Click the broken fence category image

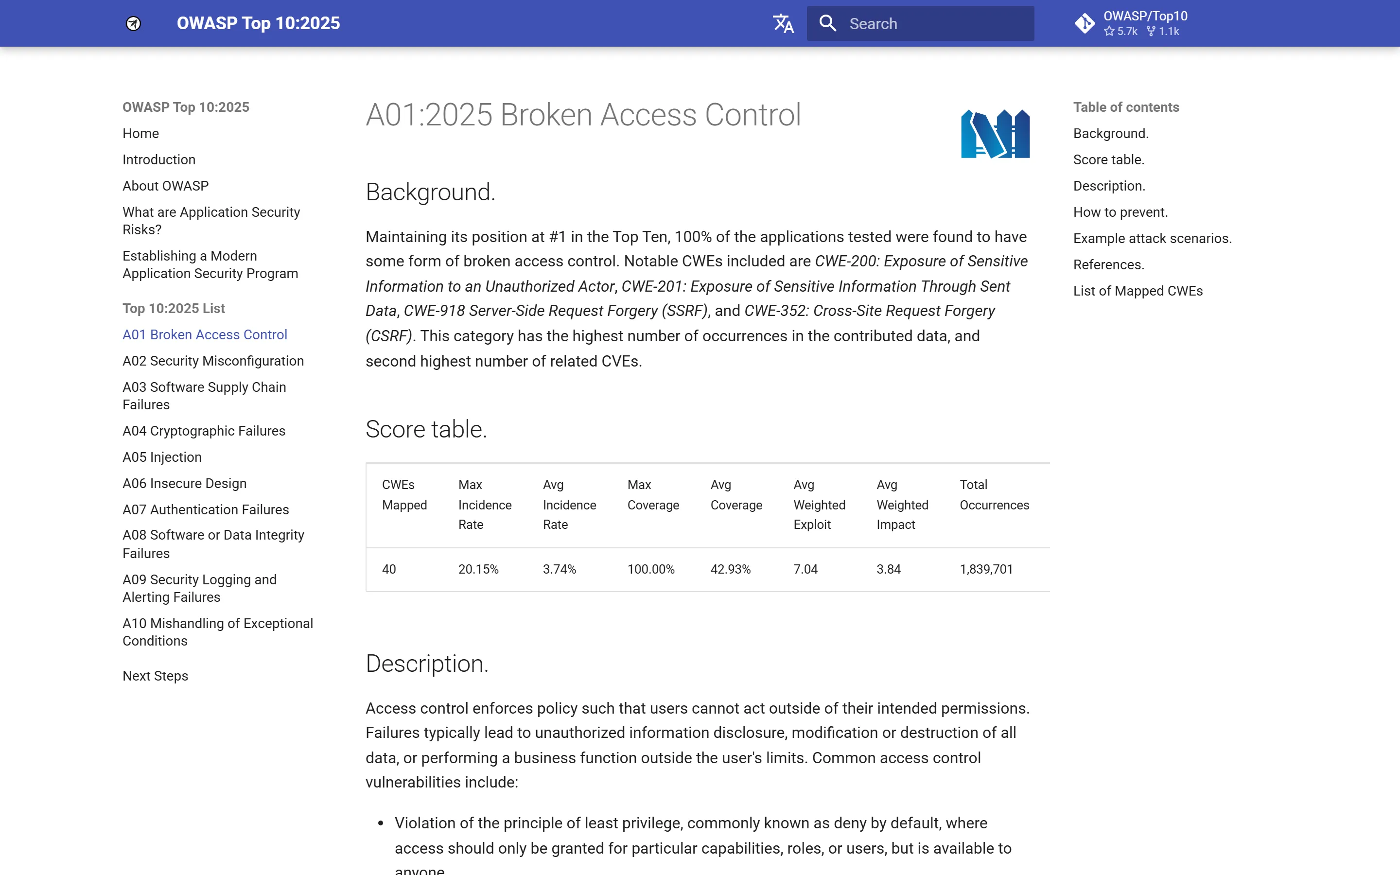995,134
